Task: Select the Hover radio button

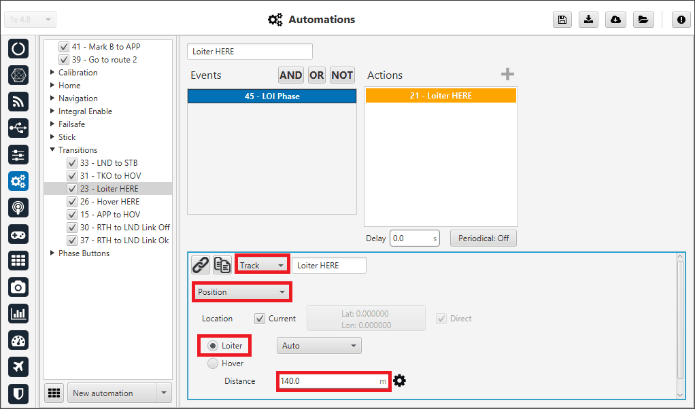Action: tap(213, 363)
